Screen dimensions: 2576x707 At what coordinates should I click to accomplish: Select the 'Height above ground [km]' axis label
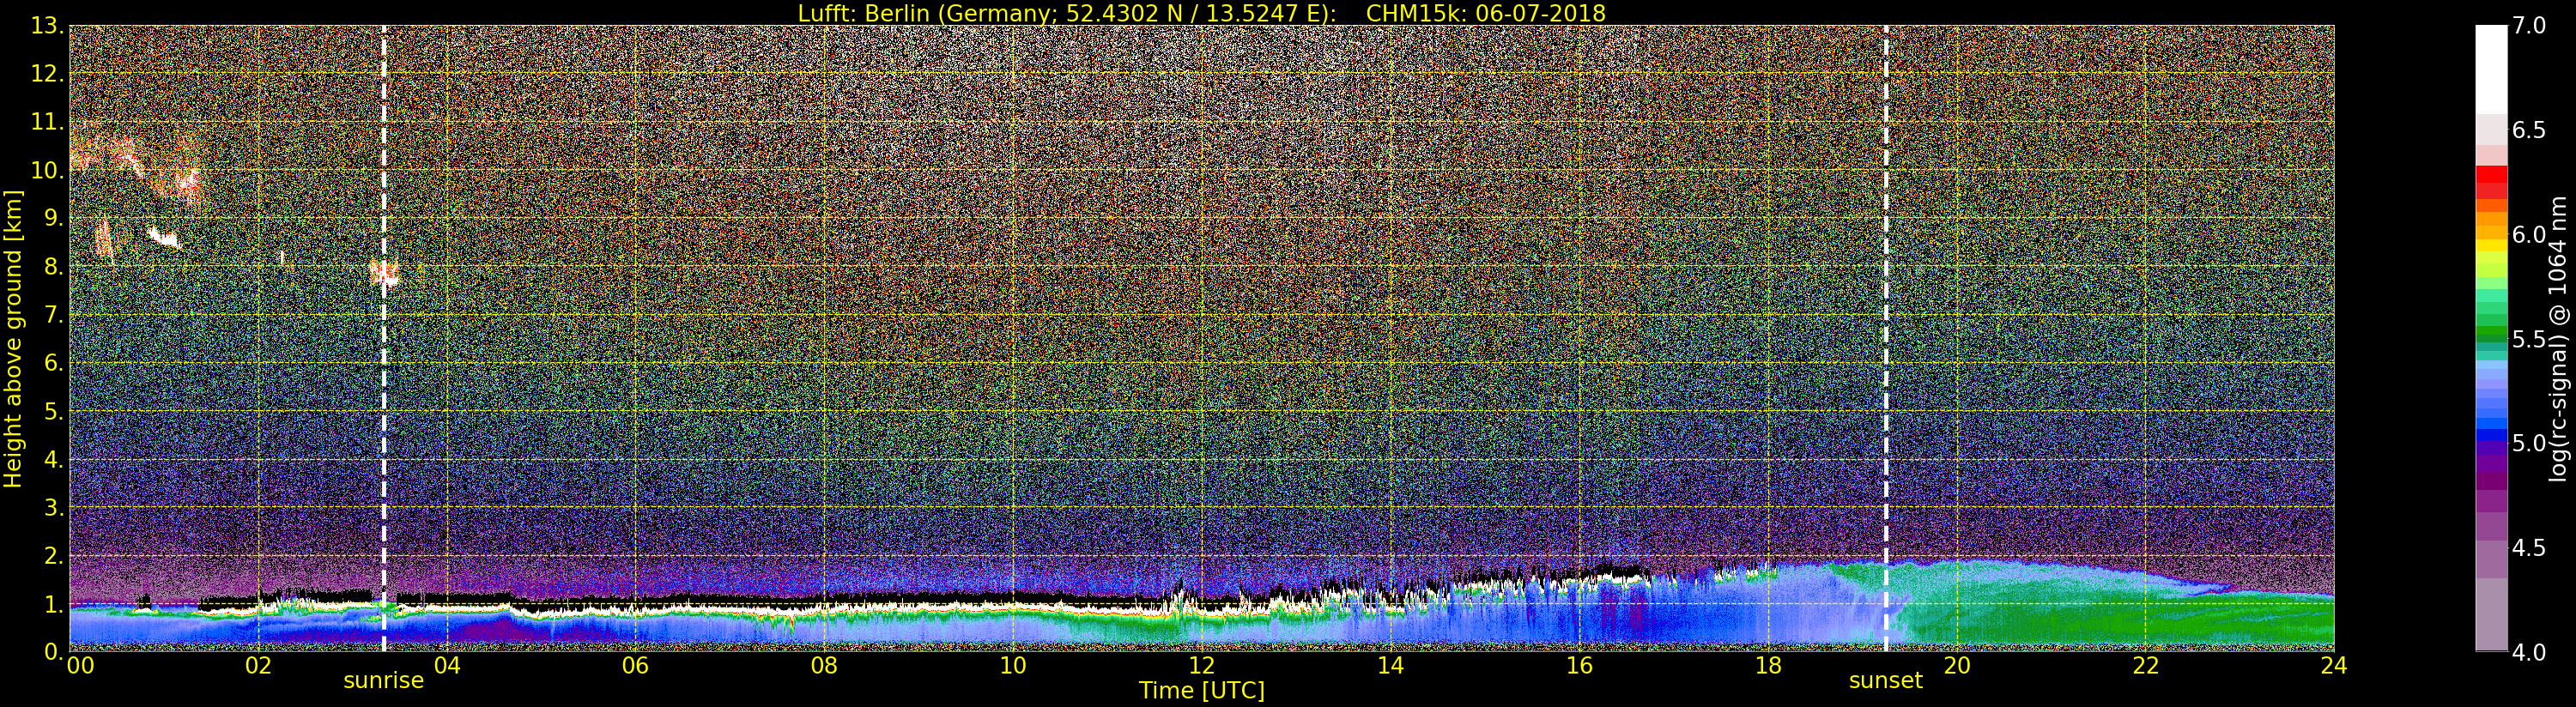coord(13,338)
